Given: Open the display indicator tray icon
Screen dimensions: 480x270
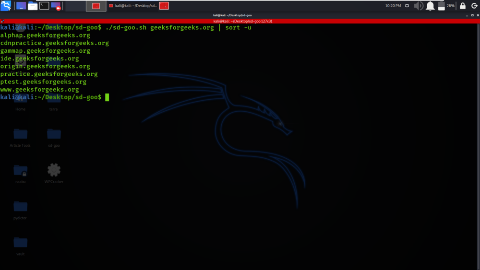Looking at the screenshot, I should [407, 6].
